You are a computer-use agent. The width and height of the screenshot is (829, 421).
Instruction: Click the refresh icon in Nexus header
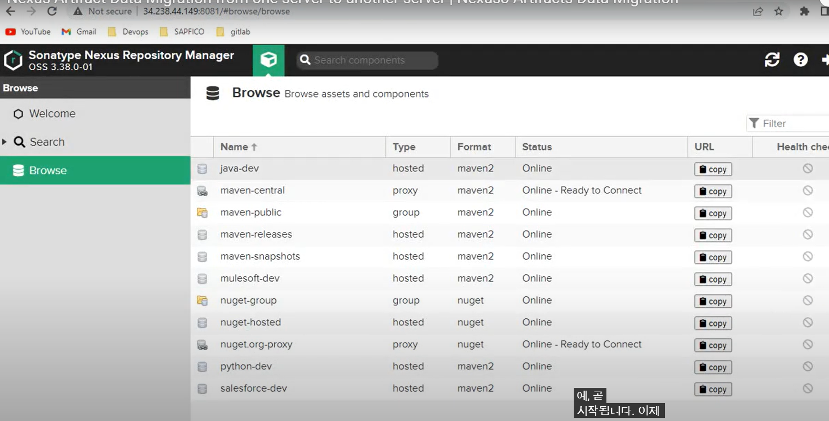772,60
